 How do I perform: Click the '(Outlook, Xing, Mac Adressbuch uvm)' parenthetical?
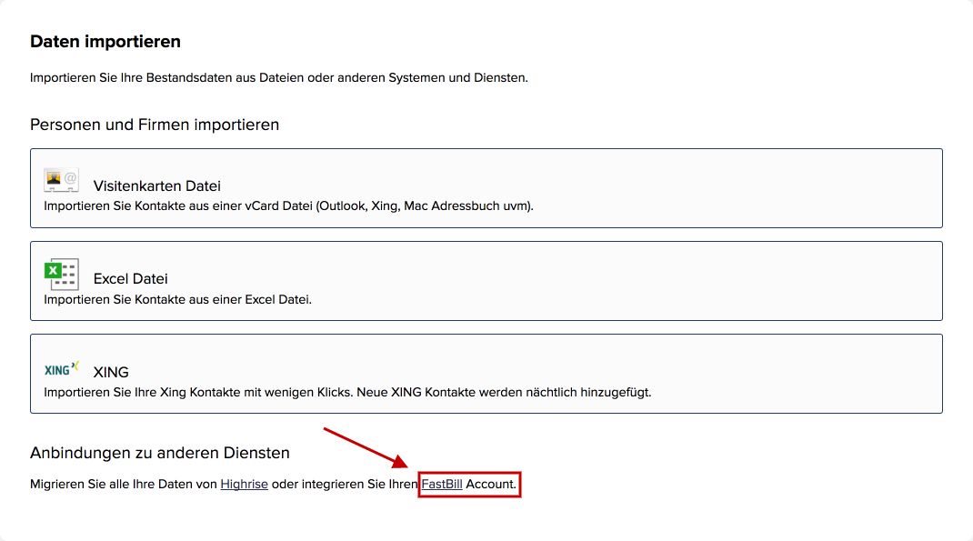point(425,206)
